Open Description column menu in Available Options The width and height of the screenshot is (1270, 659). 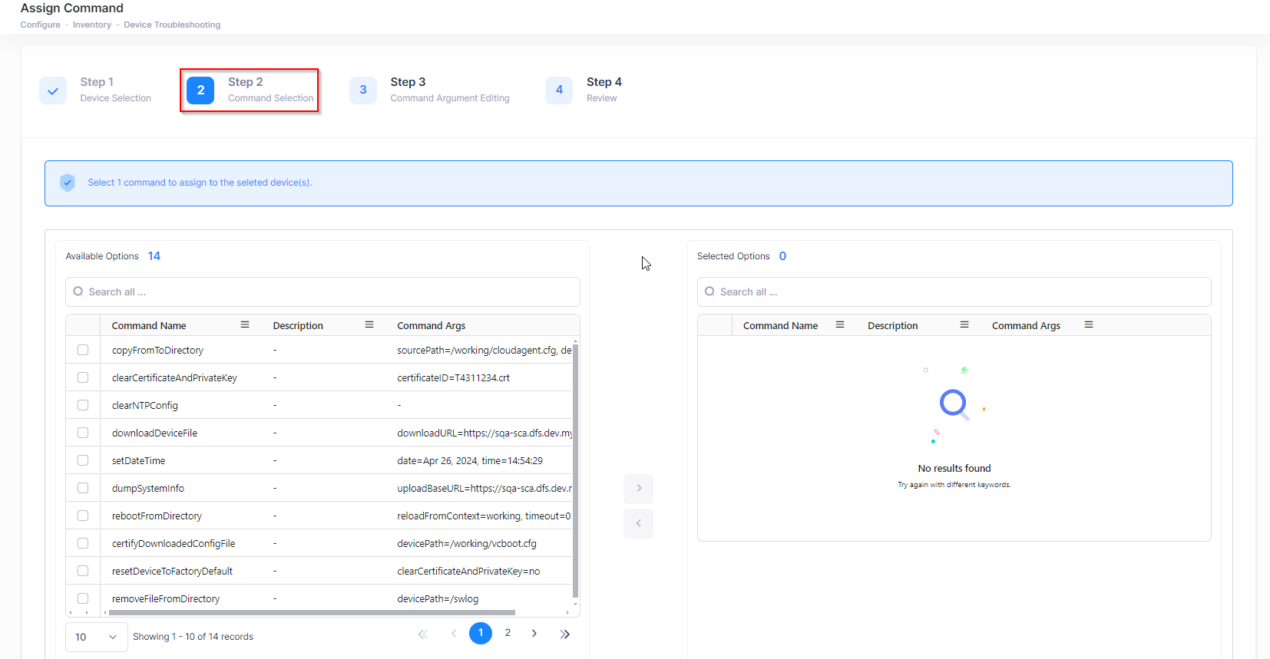[x=369, y=325]
